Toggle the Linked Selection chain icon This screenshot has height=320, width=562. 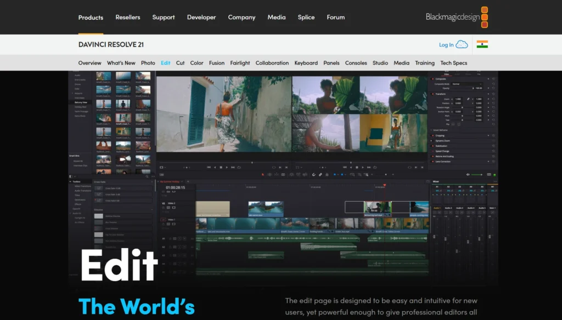click(320, 175)
